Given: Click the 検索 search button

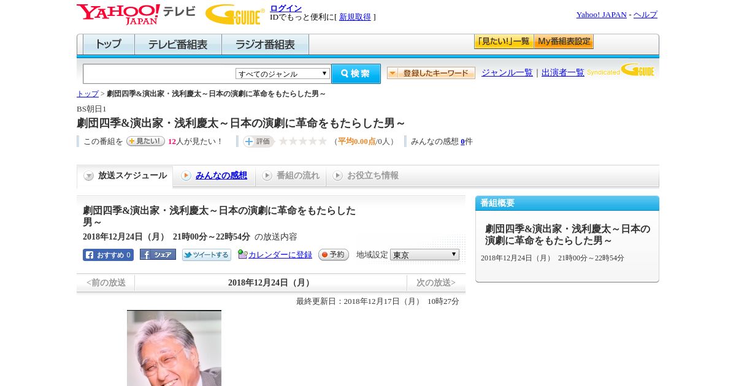Looking at the screenshot, I should point(356,74).
